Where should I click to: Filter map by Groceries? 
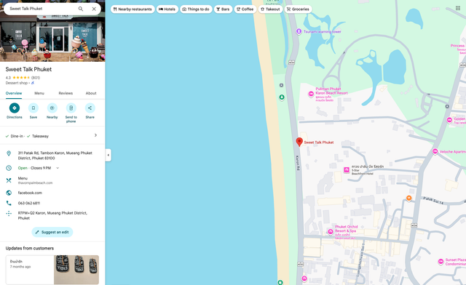coord(298,9)
